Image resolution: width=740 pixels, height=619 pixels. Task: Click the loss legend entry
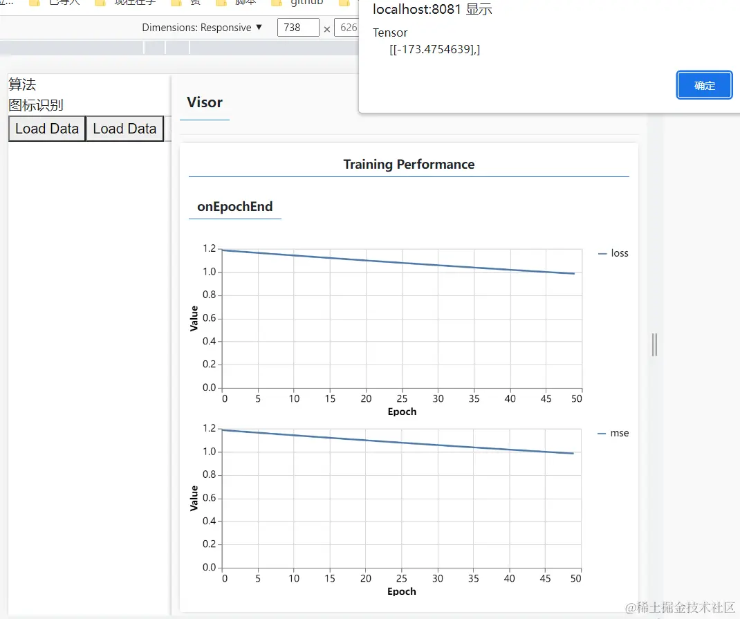pos(613,253)
